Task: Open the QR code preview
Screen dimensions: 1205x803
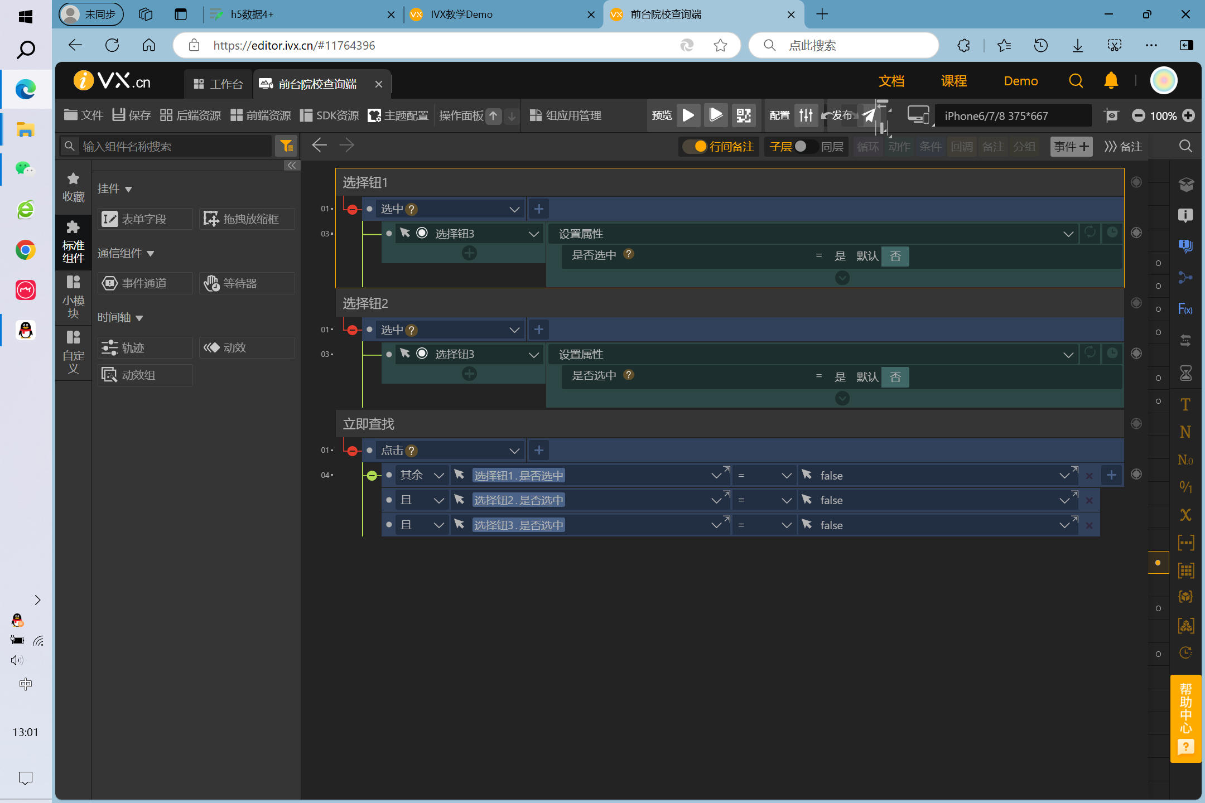Action: coord(744,115)
